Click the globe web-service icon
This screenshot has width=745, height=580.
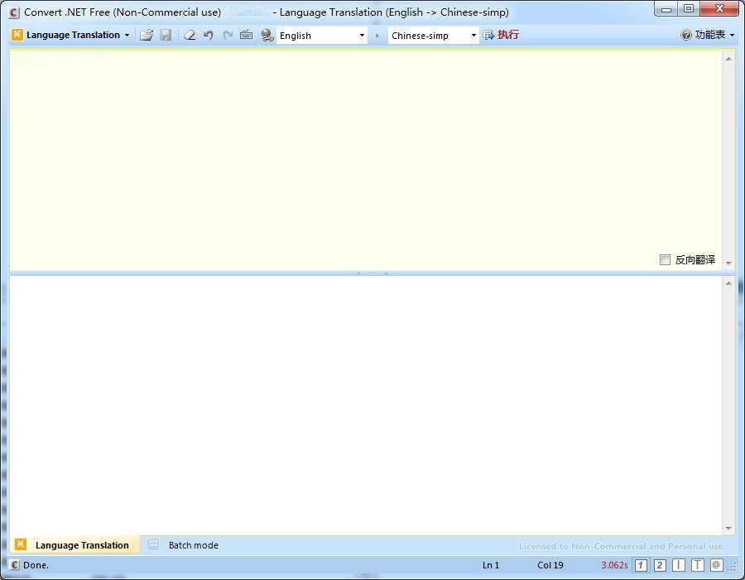point(267,35)
